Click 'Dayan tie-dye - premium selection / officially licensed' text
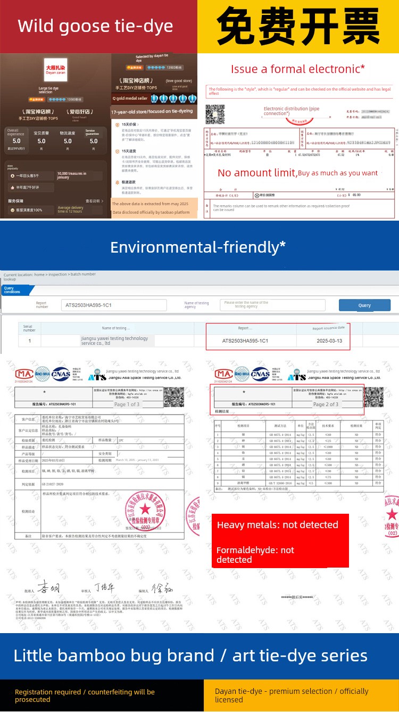399x712 pixels. [292, 695]
